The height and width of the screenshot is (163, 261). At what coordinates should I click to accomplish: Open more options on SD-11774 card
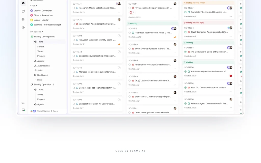(119, 12)
